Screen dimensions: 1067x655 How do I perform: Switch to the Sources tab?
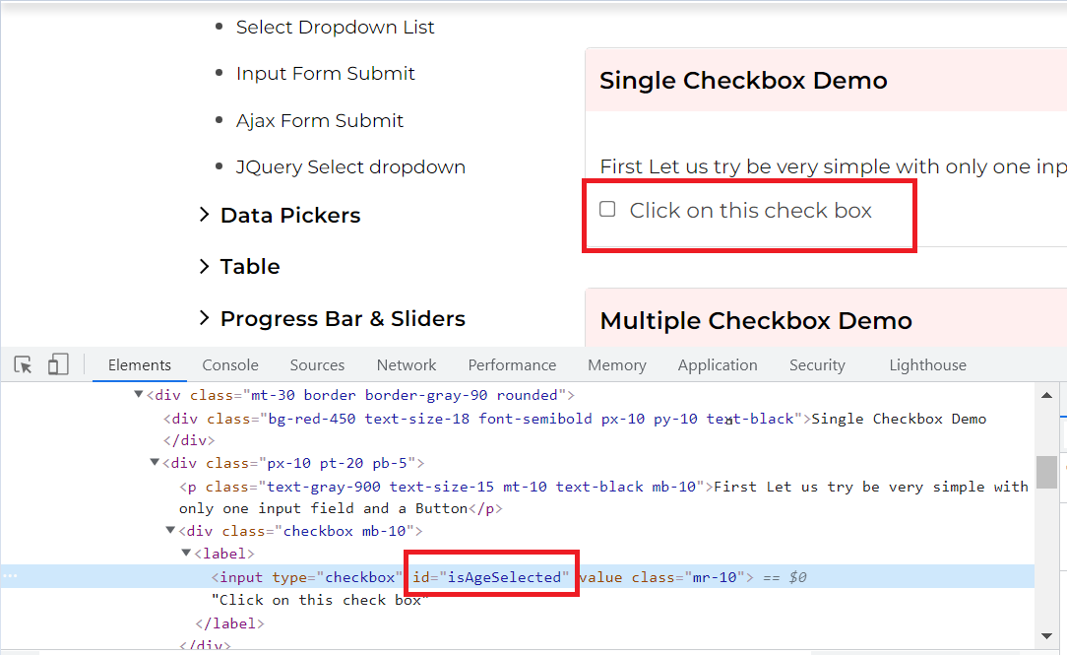point(316,364)
